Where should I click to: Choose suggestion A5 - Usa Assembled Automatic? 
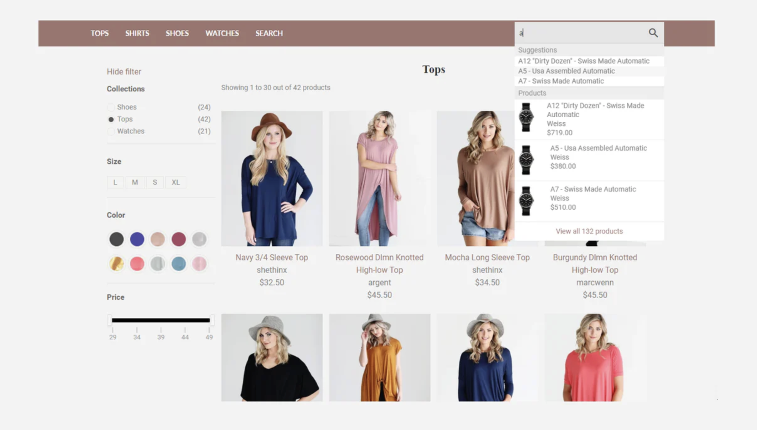click(x=566, y=71)
